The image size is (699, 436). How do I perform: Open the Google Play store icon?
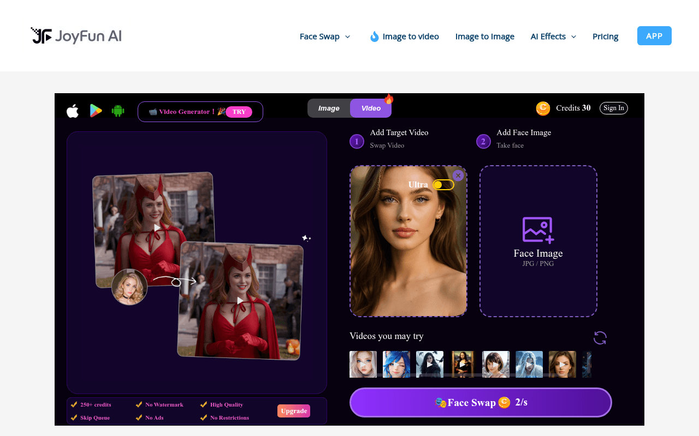coord(96,111)
